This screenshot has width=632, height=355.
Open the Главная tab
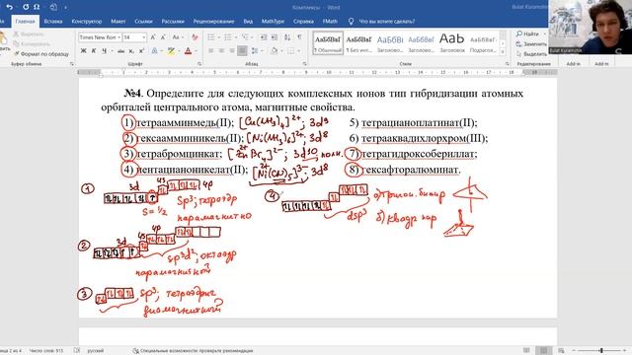pos(25,22)
